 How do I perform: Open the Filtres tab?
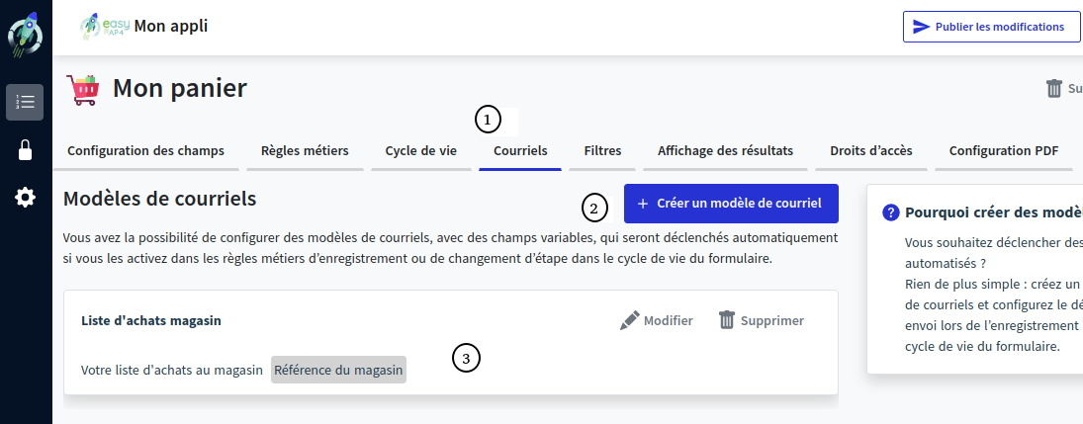click(x=602, y=151)
